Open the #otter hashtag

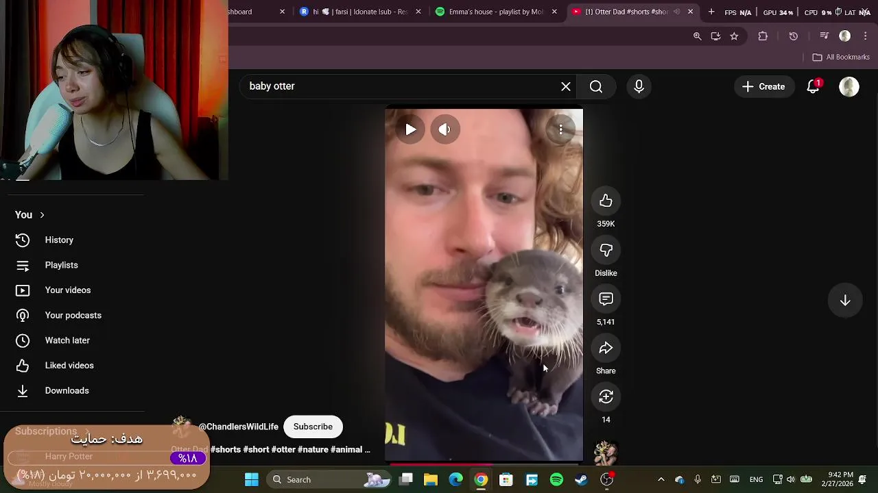point(283,450)
